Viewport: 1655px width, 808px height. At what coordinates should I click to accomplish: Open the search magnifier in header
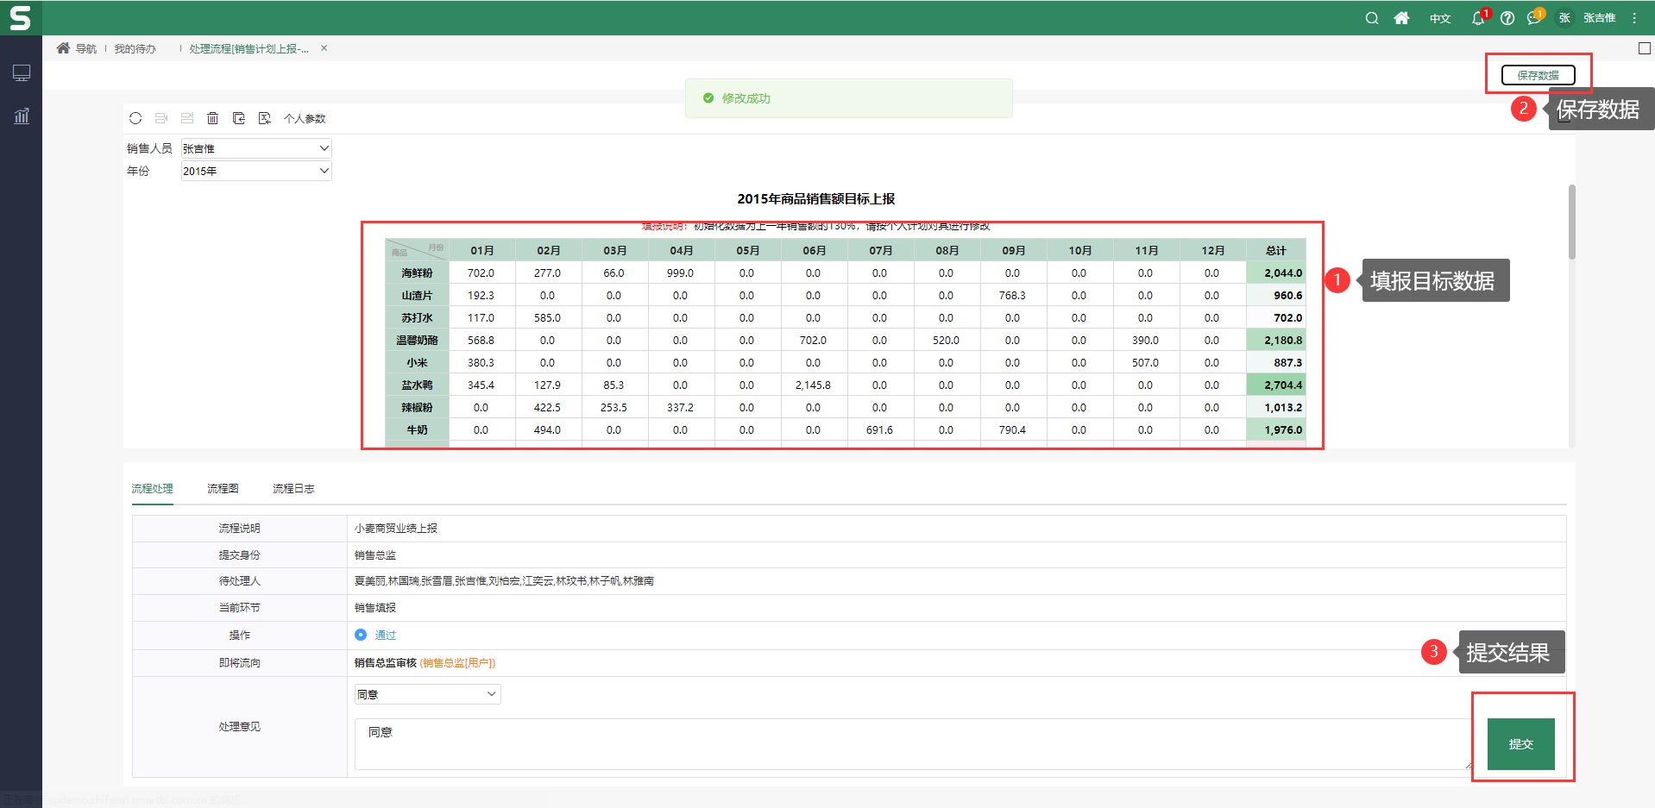[1371, 18]
